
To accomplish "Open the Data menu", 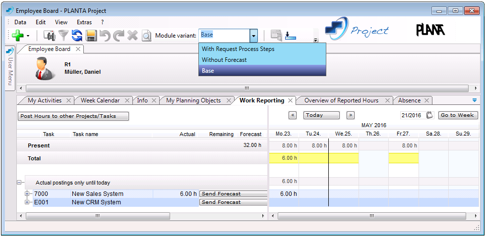I will tap(20, 22).
